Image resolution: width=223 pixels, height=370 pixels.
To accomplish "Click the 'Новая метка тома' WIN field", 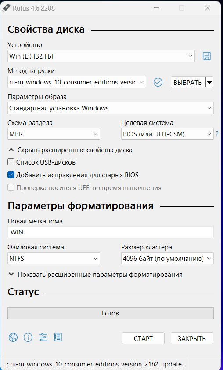I will [x=111, y=232].
